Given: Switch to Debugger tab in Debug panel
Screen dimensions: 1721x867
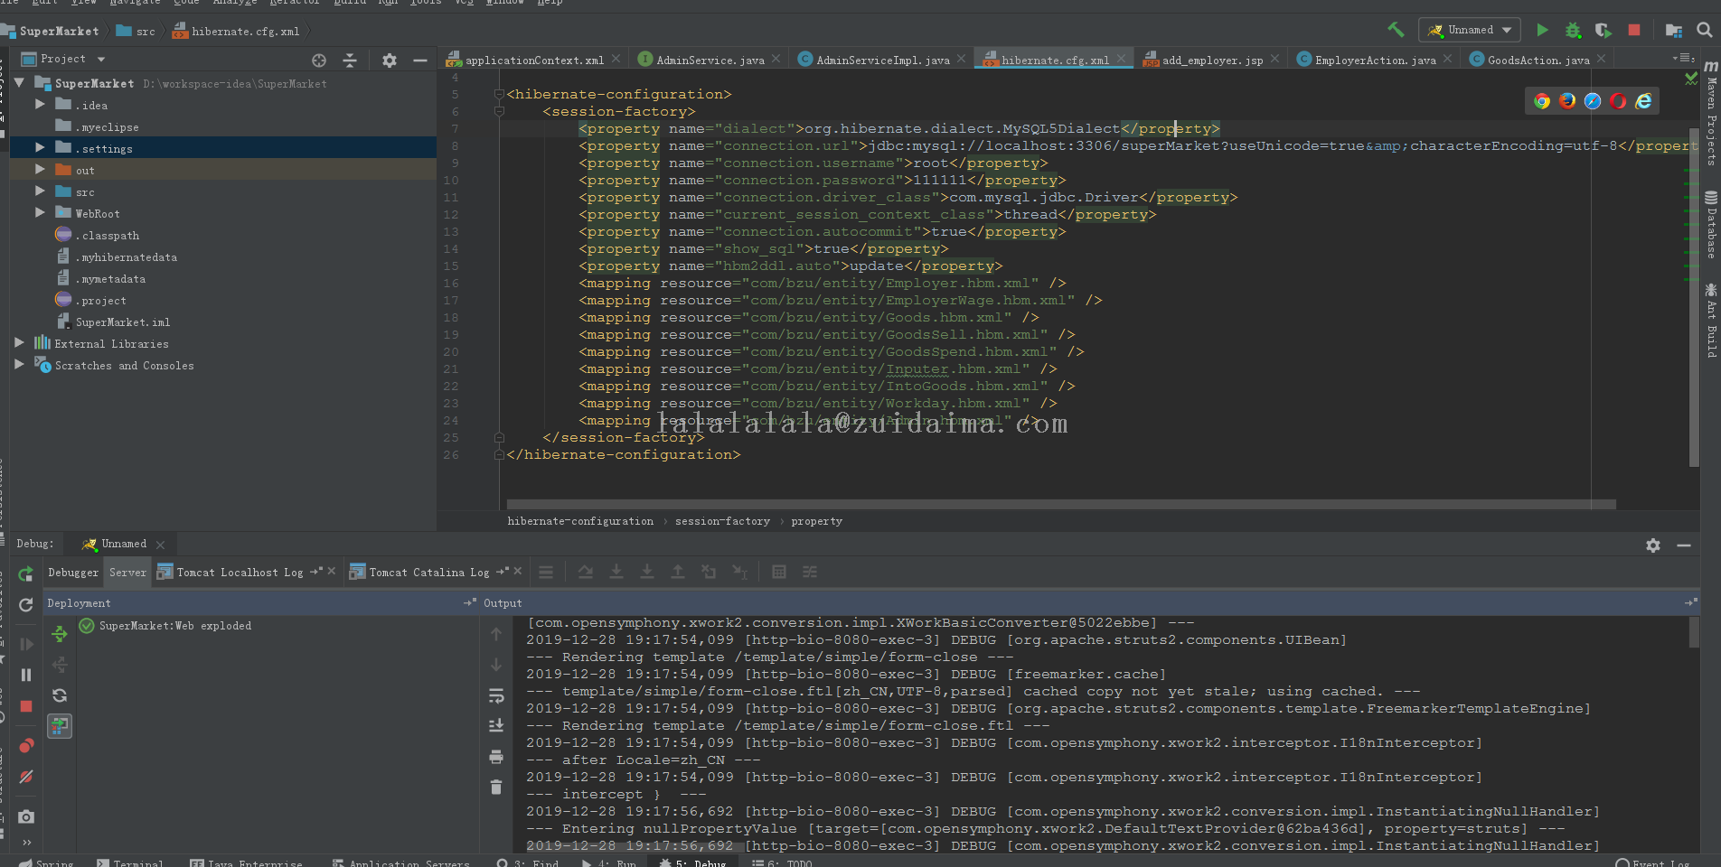Looking at the screenshot, I should coord(73,573).
